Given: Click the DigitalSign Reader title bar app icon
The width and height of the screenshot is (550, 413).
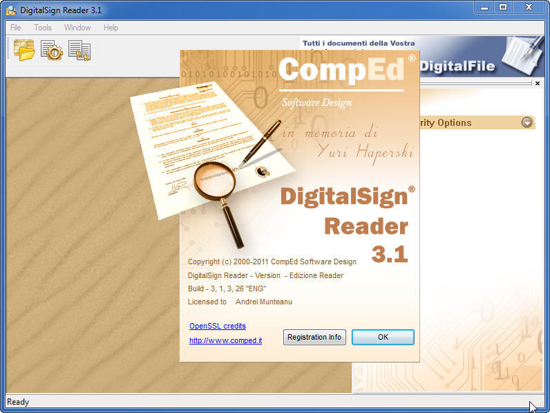Looking at the screenshot, I should pyautogui.click(x=11, y=10).
